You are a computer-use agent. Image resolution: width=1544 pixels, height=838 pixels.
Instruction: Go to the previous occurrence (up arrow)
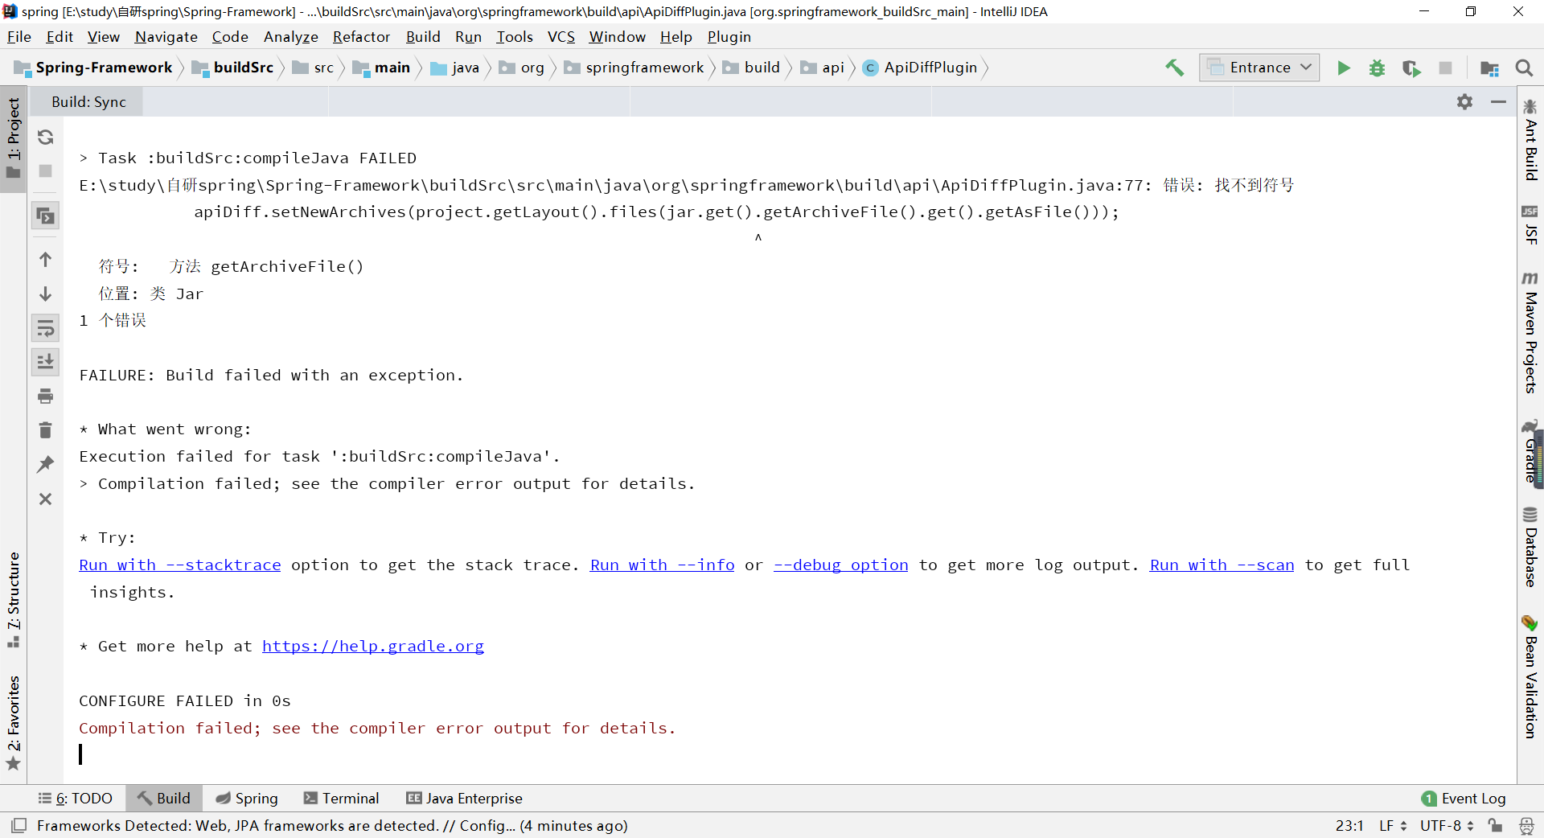click(46, 259)
